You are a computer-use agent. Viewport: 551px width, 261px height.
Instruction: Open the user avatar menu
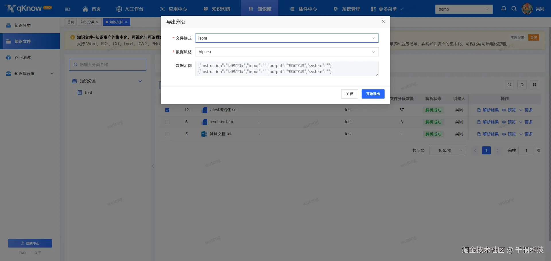527,9
